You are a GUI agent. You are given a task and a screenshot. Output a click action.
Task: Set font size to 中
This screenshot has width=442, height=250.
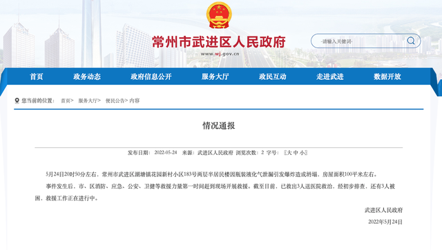pyautogui.click(x=296, y=153)
